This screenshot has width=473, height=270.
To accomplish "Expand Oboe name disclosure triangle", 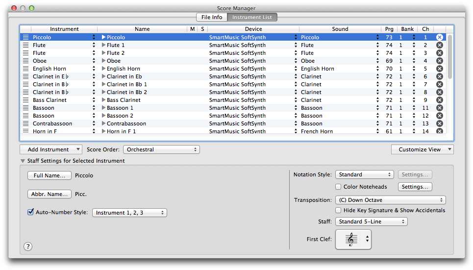I will click(x=103, y=61).
